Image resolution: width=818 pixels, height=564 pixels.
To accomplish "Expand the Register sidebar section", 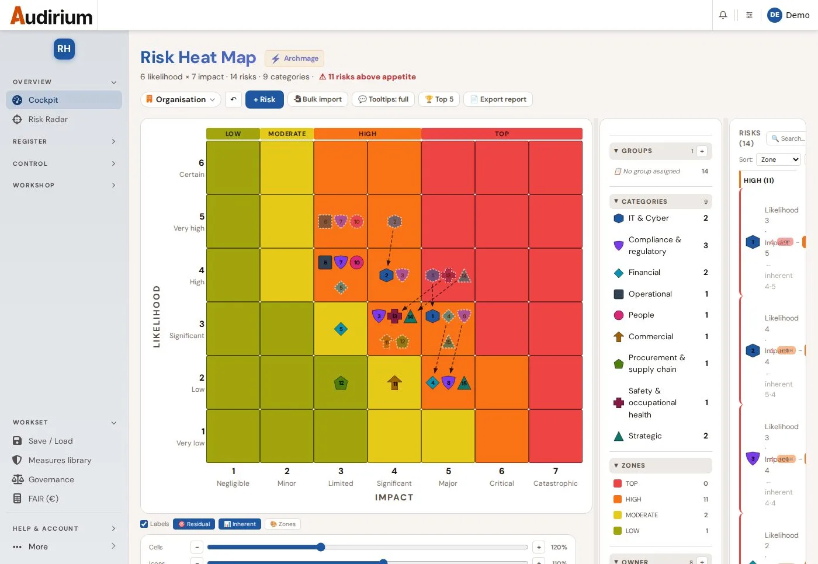I will (64, 141).
